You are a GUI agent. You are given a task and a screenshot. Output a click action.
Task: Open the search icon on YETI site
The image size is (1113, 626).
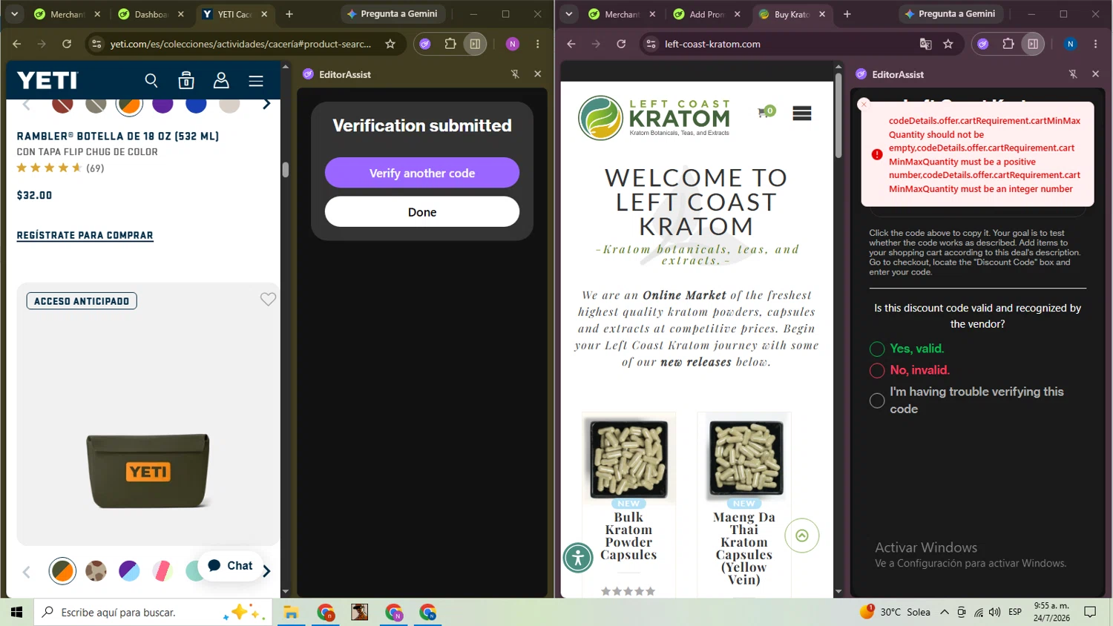tap(151, 80)
